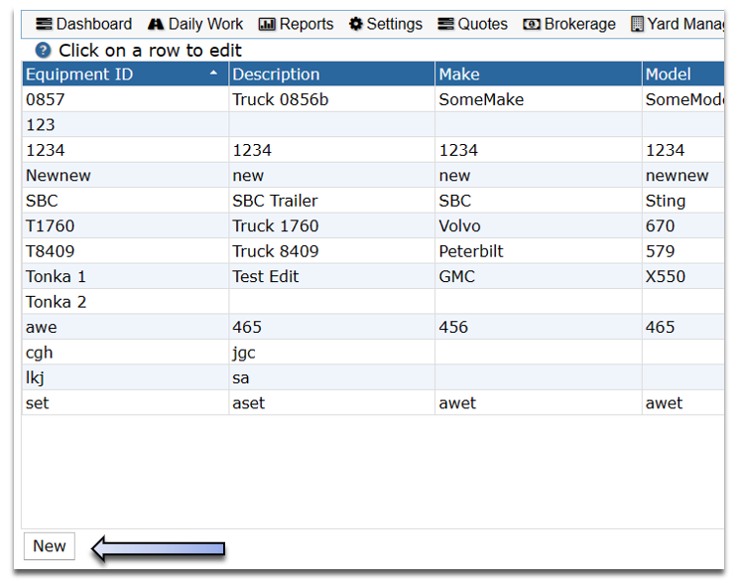Click the Dashboard menu icon
The image size is (741, 587).
pos(44,24)
